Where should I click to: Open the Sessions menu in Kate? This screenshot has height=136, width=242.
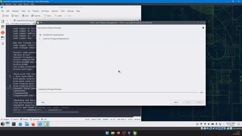55,11
